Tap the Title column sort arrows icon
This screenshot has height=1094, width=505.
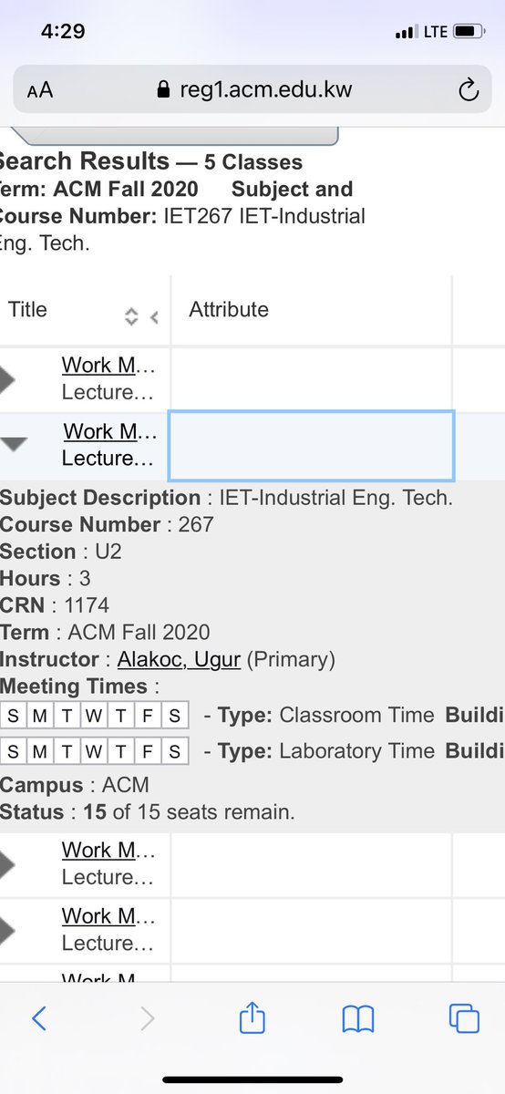click(131, 316)
